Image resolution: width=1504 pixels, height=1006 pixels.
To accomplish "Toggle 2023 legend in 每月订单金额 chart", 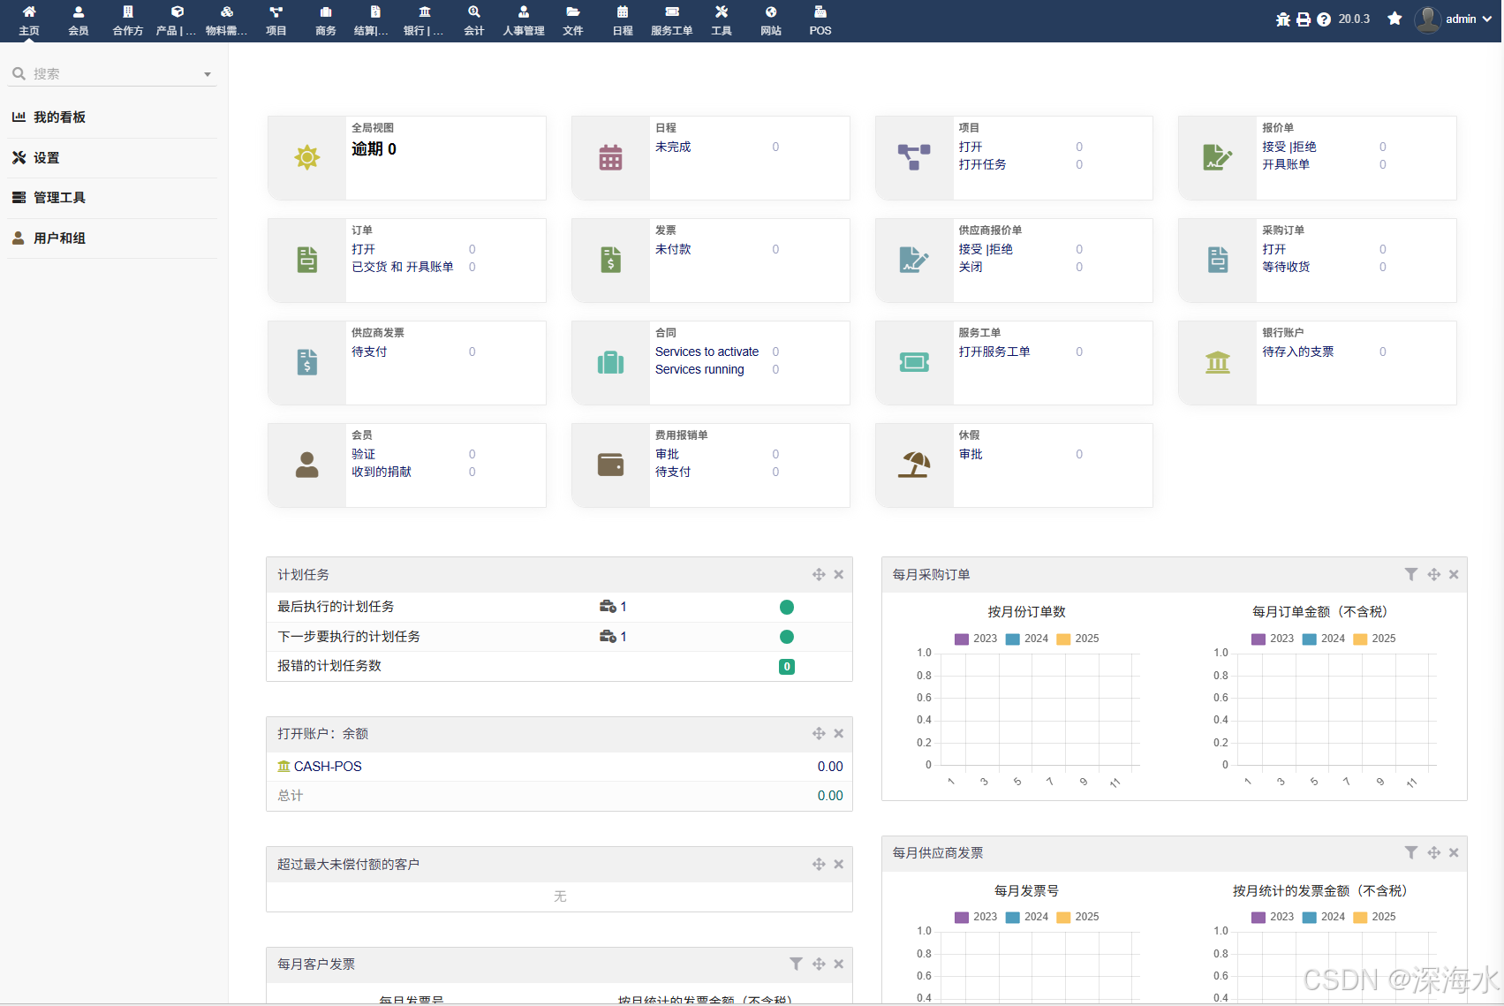I will 1273,639.
